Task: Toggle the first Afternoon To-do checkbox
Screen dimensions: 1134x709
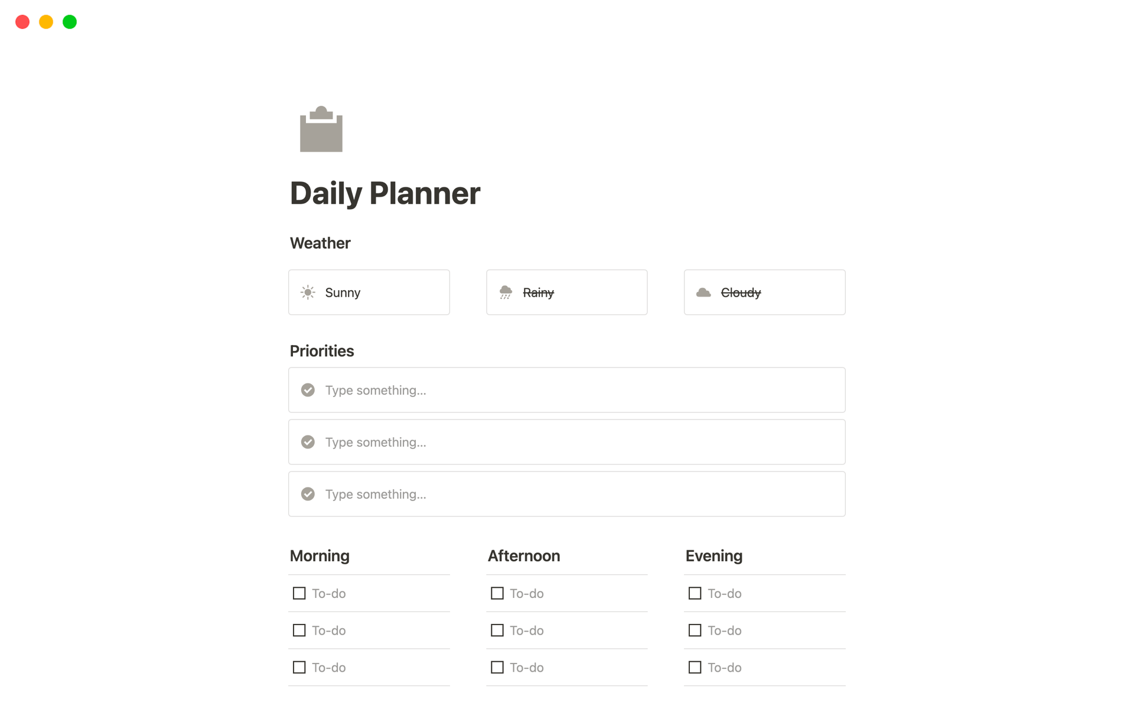Action: (x=497, y=593)
